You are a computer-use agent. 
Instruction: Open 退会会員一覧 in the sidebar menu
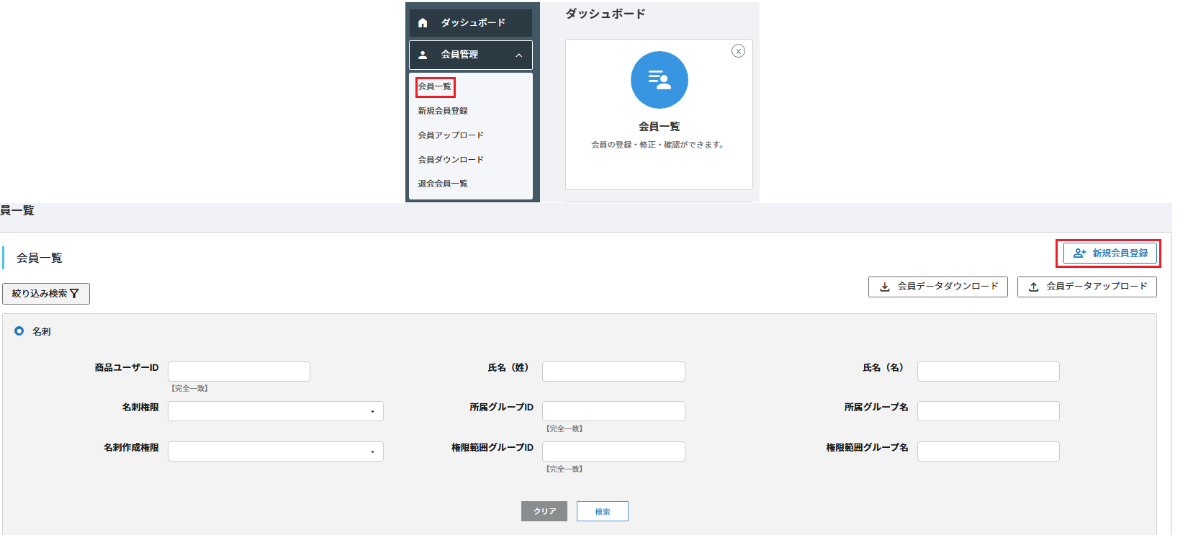click(443, 184)
